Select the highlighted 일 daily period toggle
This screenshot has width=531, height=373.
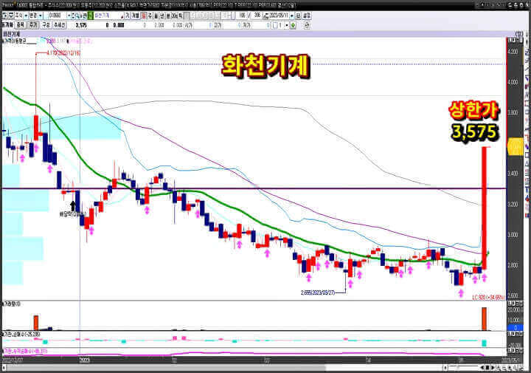click(x=144, y=16)
